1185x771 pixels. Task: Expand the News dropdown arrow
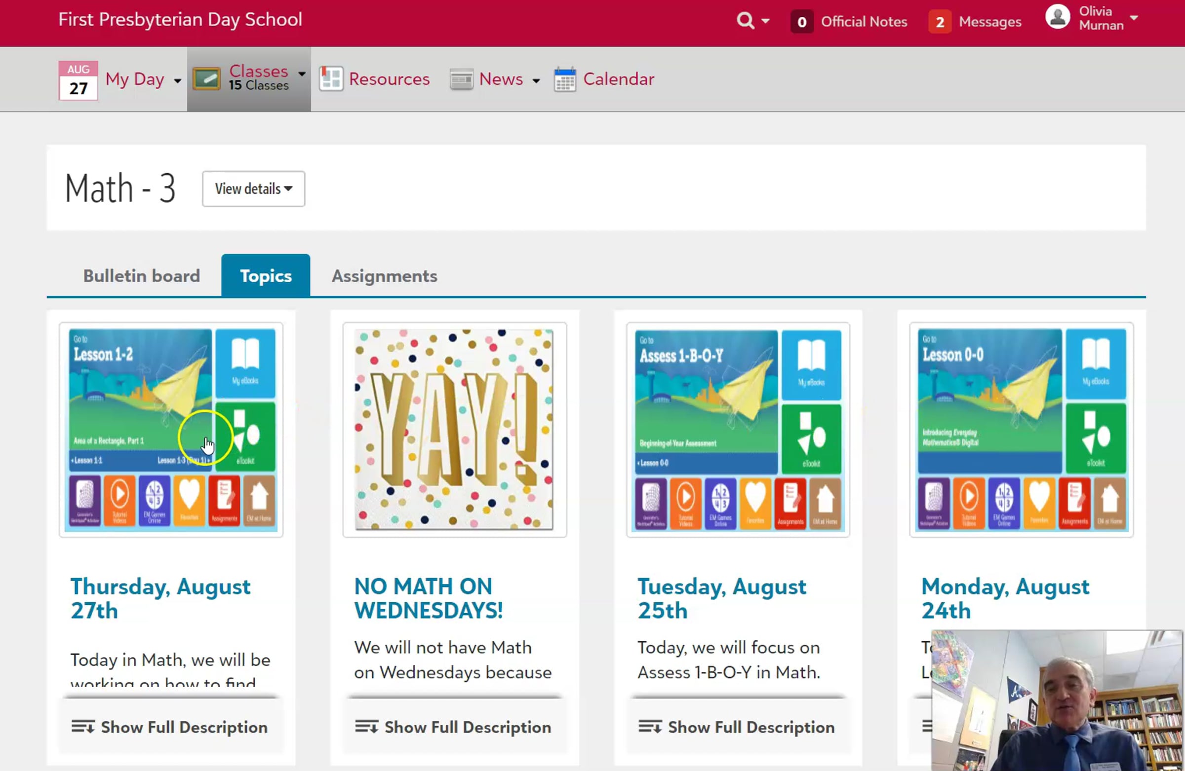click(x=536, y=80)
